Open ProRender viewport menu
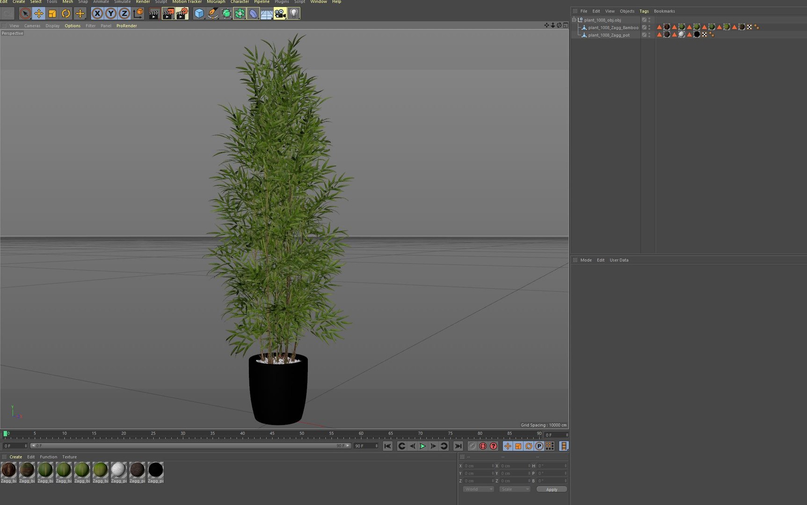This screenshot has width=807, height=505. (x=126, y=26)
